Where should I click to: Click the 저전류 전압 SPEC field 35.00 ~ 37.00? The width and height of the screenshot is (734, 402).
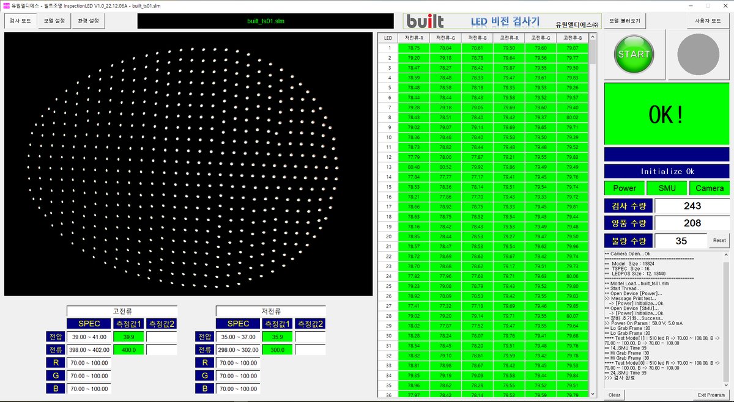click(x=238, y=337)
